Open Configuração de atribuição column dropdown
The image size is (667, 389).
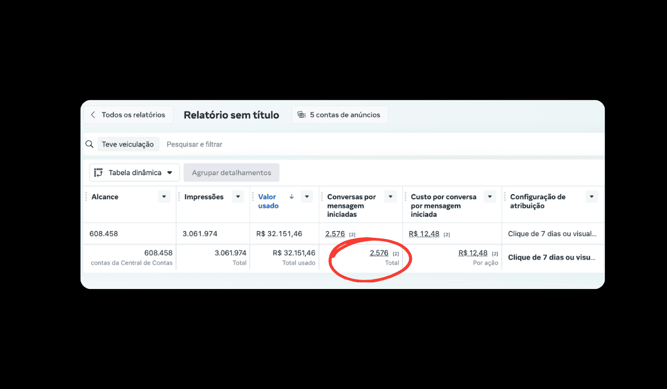[x=592, y=197]
